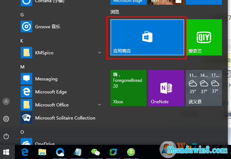Open the OneNote tile
This screenshot has width=231, height=159.
pyautogui.click(x=166, y=88)
